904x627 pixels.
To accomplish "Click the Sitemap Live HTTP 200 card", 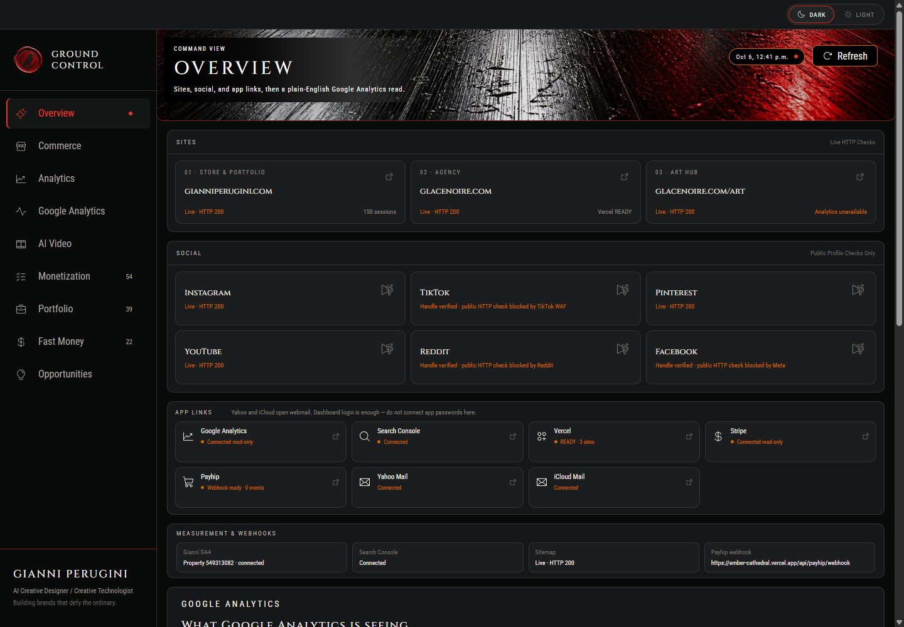I will coord(613,557).
